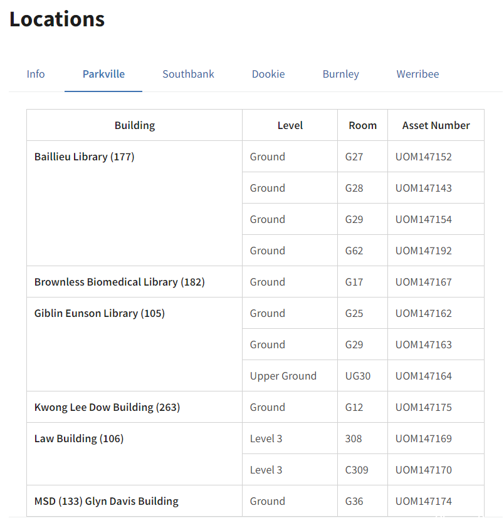Click the Asset Number column header
504x528 pixels.
pyautogui.click(x=436, y=125)
